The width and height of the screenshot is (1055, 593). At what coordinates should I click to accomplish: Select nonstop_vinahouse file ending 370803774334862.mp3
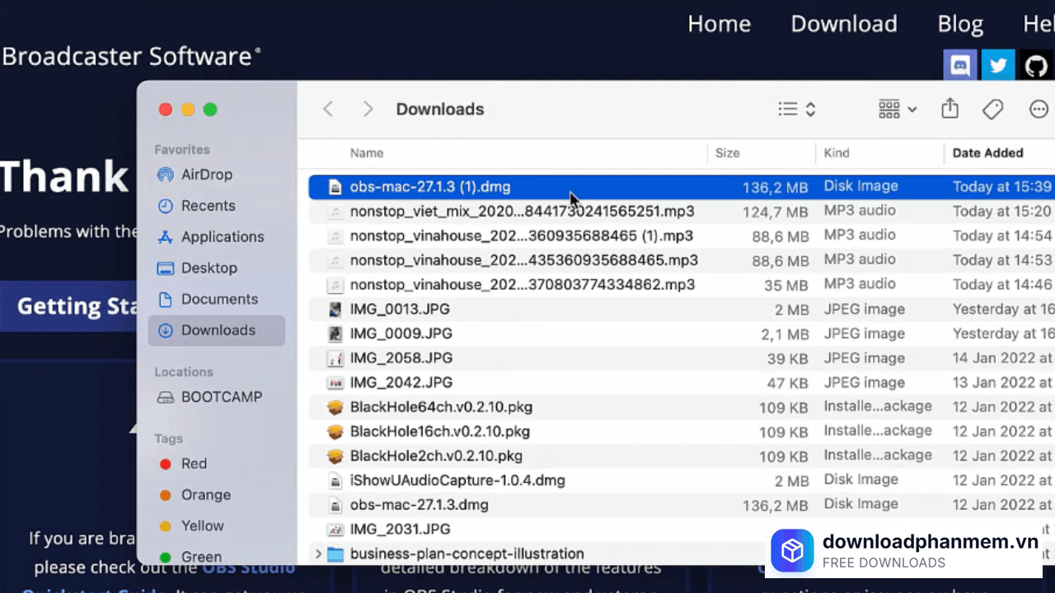coord(682,285)
